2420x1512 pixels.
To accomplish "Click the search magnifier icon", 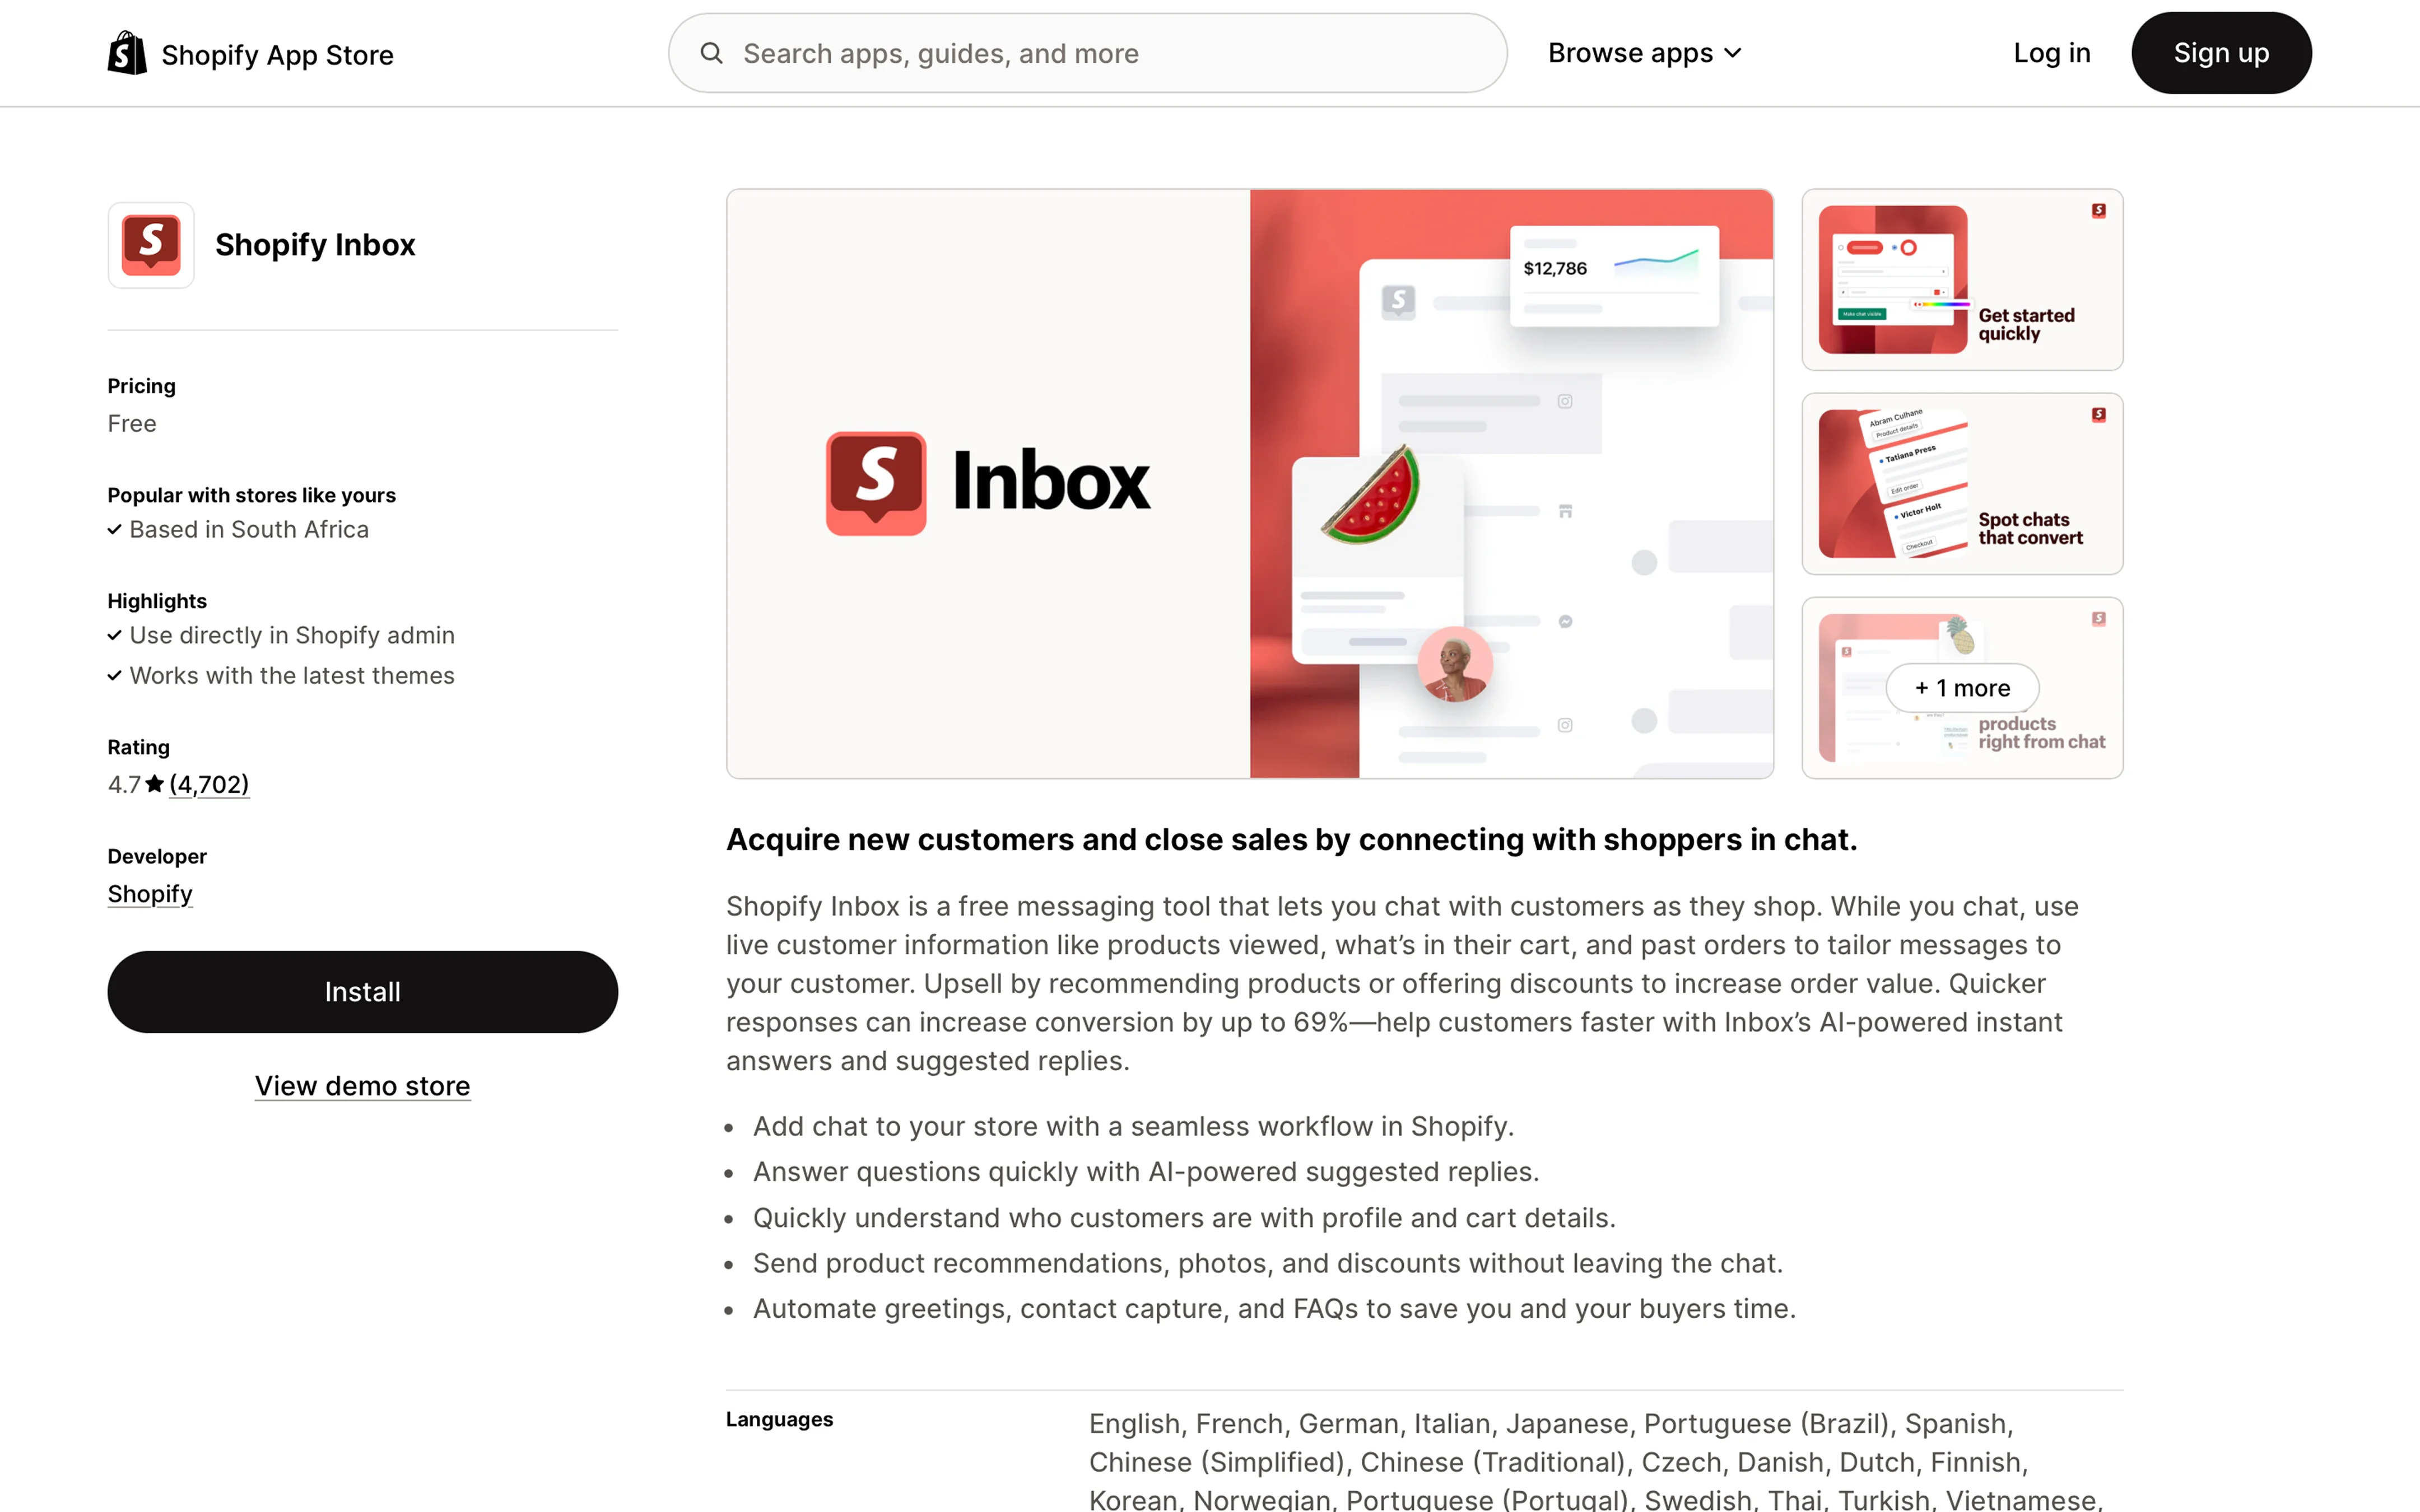I will coord(711,53).
